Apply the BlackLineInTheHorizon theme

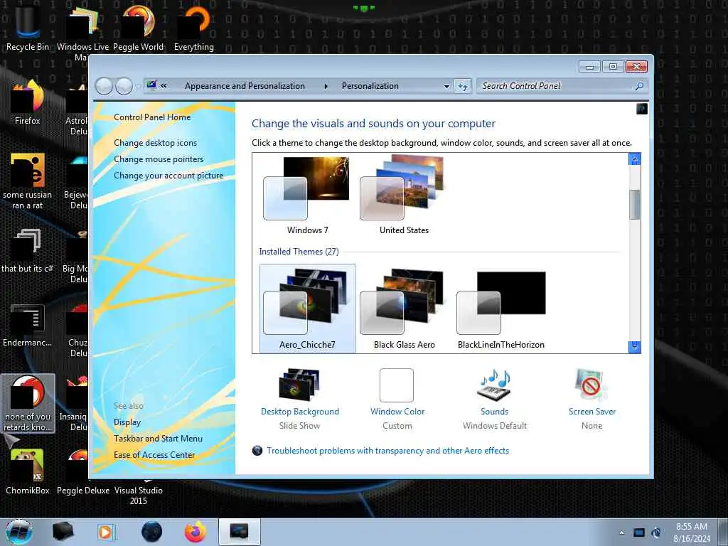click(x=501, y=309)
